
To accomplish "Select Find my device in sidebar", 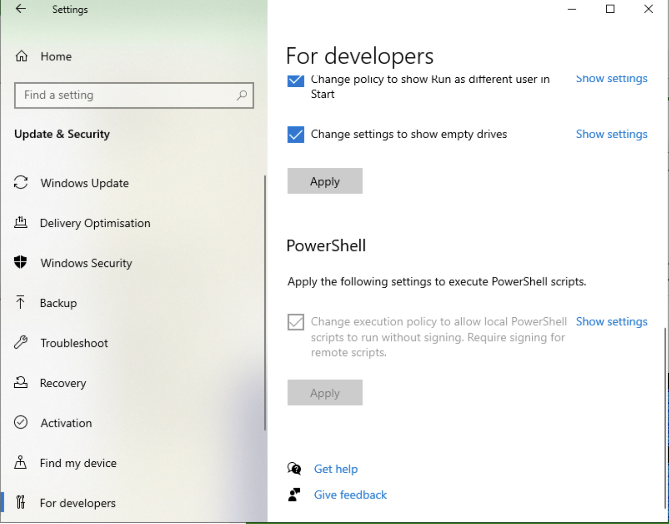I will [x=78, y=463].
